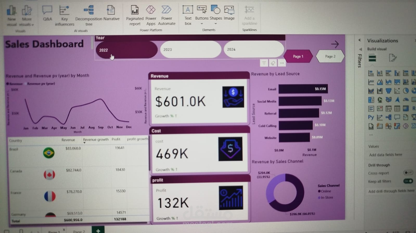Click the Brazil revenue cell $83,068.0
416x233 pixels.
pyautogui.click(x=73, y=148)
